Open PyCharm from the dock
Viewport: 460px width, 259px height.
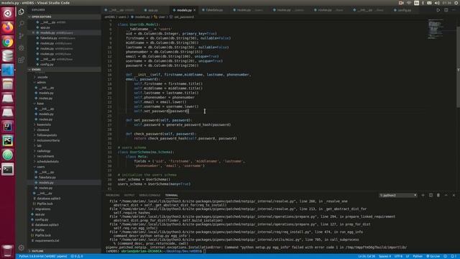[8, 141]
